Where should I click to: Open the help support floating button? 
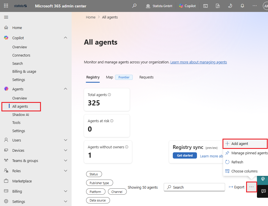pyautogui.click(x=263, y=179)
